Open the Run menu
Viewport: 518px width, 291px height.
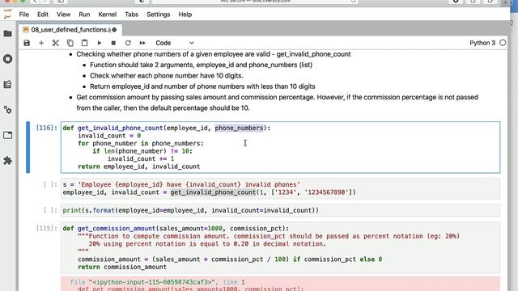[84, 15]
